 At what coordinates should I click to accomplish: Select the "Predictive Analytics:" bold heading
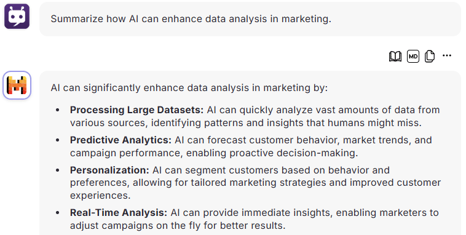click(x=120, y=140)
